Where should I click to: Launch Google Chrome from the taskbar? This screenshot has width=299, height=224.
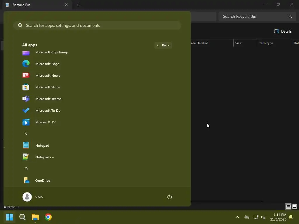pyautogui.click(x=48, y=217)
